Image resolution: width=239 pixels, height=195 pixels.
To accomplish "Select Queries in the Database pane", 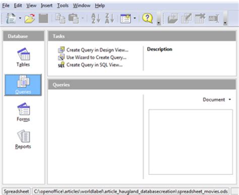I will [x=23, y=85].
